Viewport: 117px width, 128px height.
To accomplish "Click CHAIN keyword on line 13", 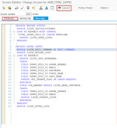I will click(x=24, y=61).
